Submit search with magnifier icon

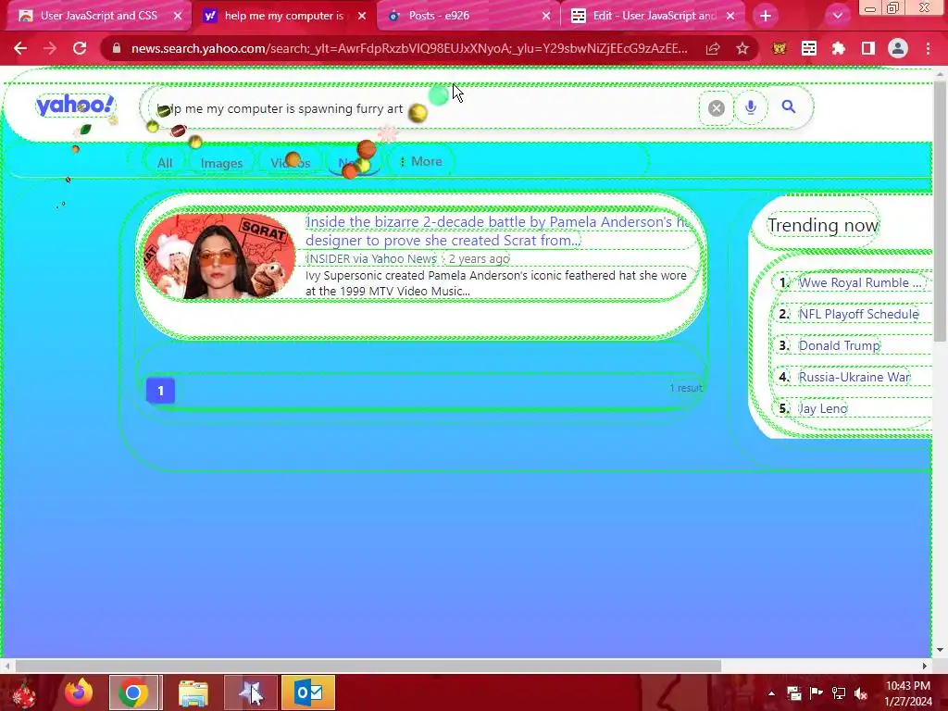789,107
